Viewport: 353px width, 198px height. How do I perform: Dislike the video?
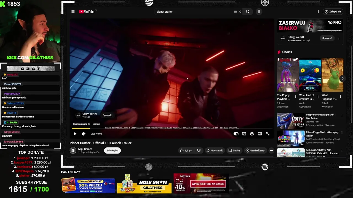pos(199,150)
